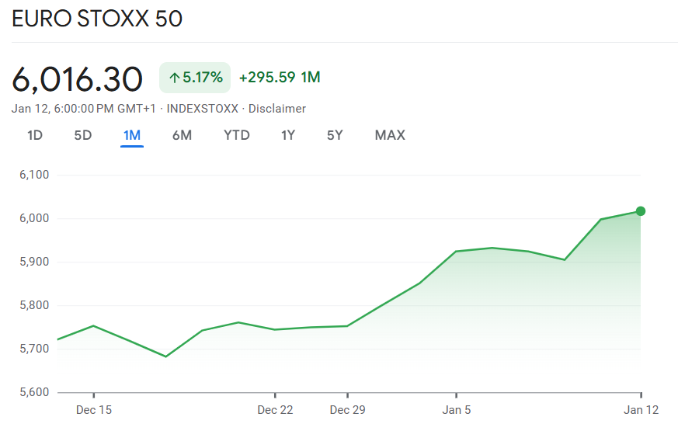Click the 6,100 y-axis value label
The image size is (678, 424).
pos(33,175)
